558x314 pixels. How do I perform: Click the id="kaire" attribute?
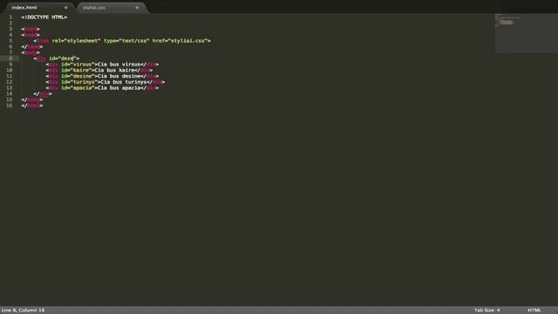point(76,70)
